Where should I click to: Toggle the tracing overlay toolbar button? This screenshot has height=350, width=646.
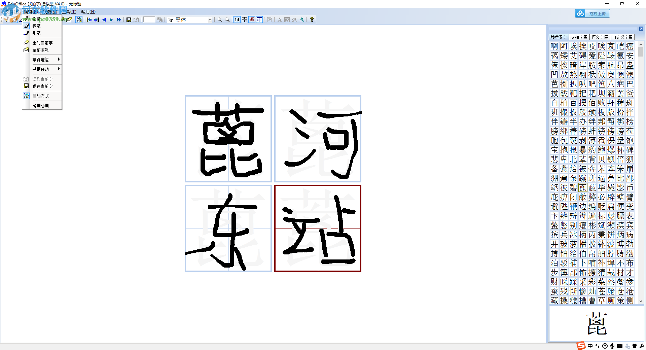pyautogui.click(x=252, y=20)
